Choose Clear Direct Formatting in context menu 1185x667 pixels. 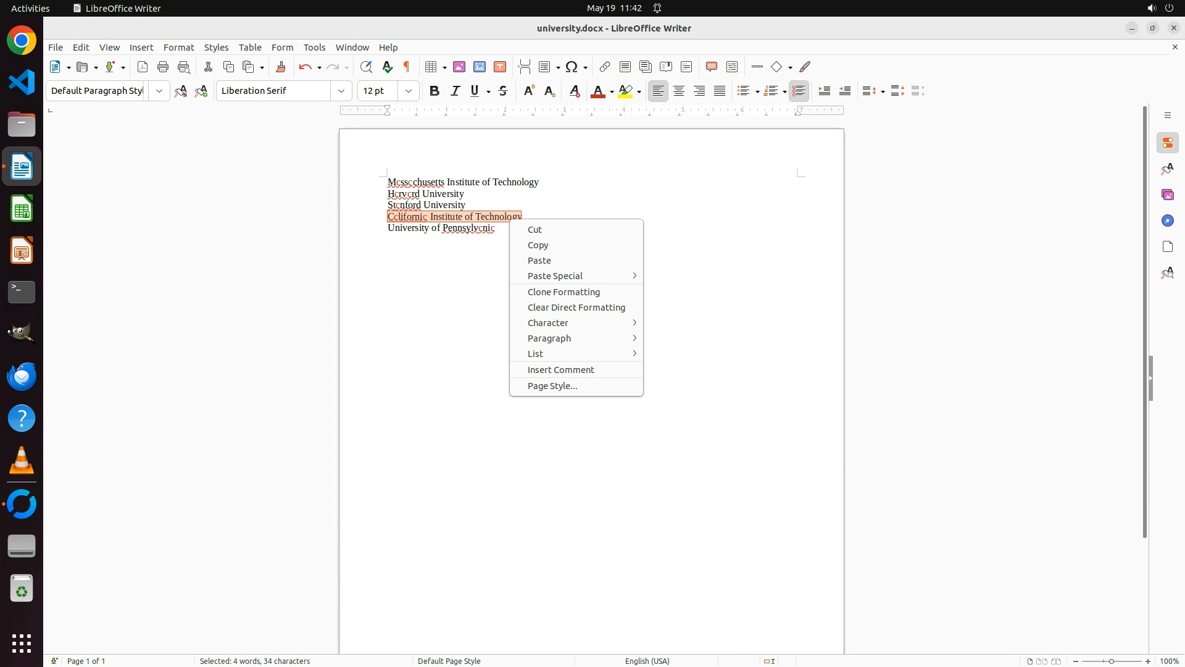click(576, 308)
